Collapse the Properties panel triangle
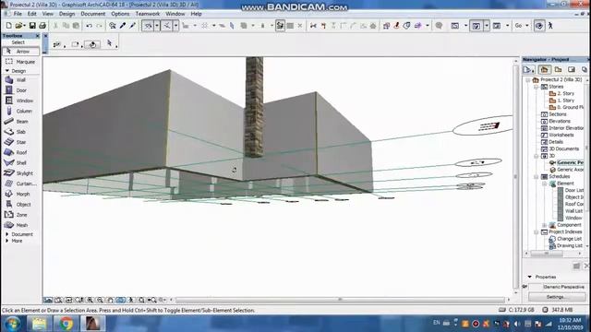The width and height of the screenshot is (591, 332). pyautogui.click(x=529, y=277)
